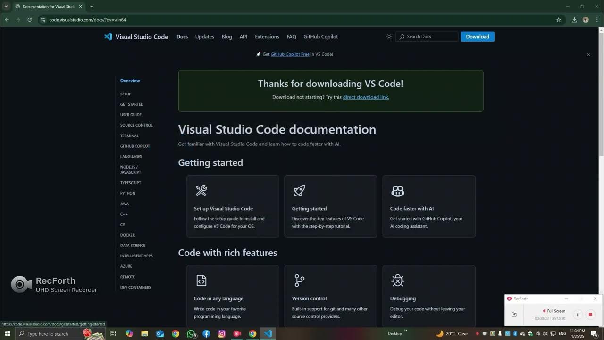The width and height of the screenshot is (604, 340).
Task: Click the git branch Version control icon
Action: pos(299,280)
